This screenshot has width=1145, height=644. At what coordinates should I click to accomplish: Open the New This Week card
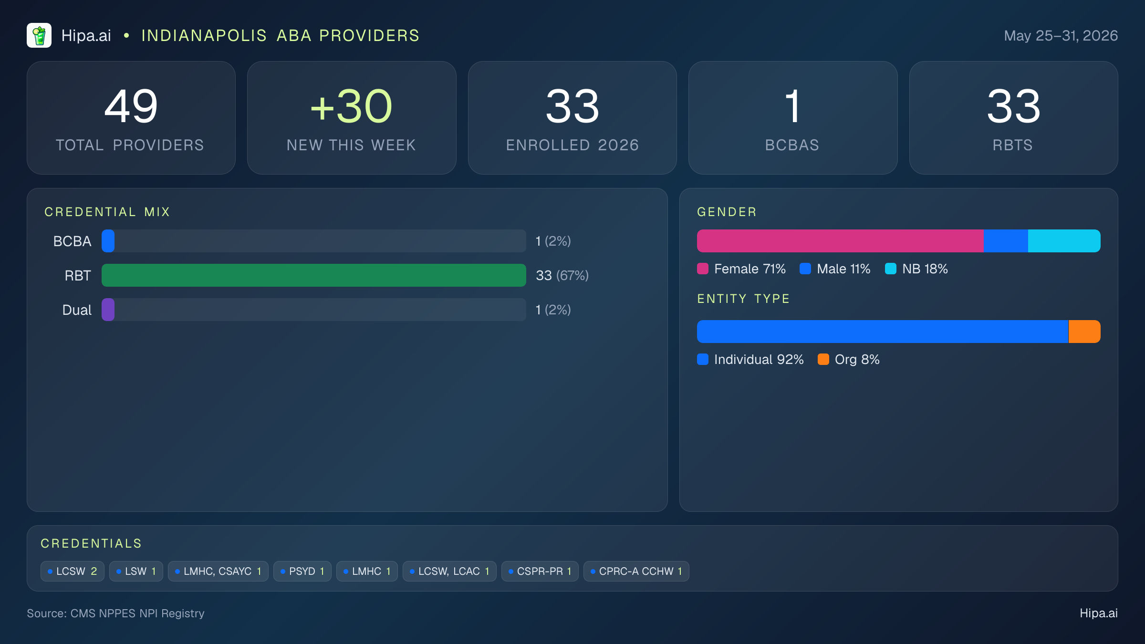(x=352, y=118)
